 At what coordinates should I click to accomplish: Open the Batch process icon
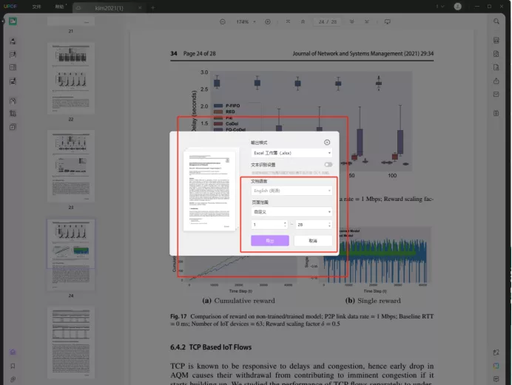pyautogui.click(x=13, y=127)
